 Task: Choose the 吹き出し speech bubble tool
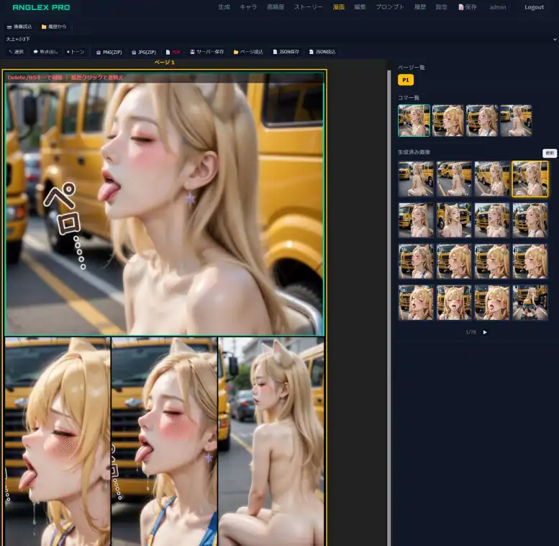46,52
